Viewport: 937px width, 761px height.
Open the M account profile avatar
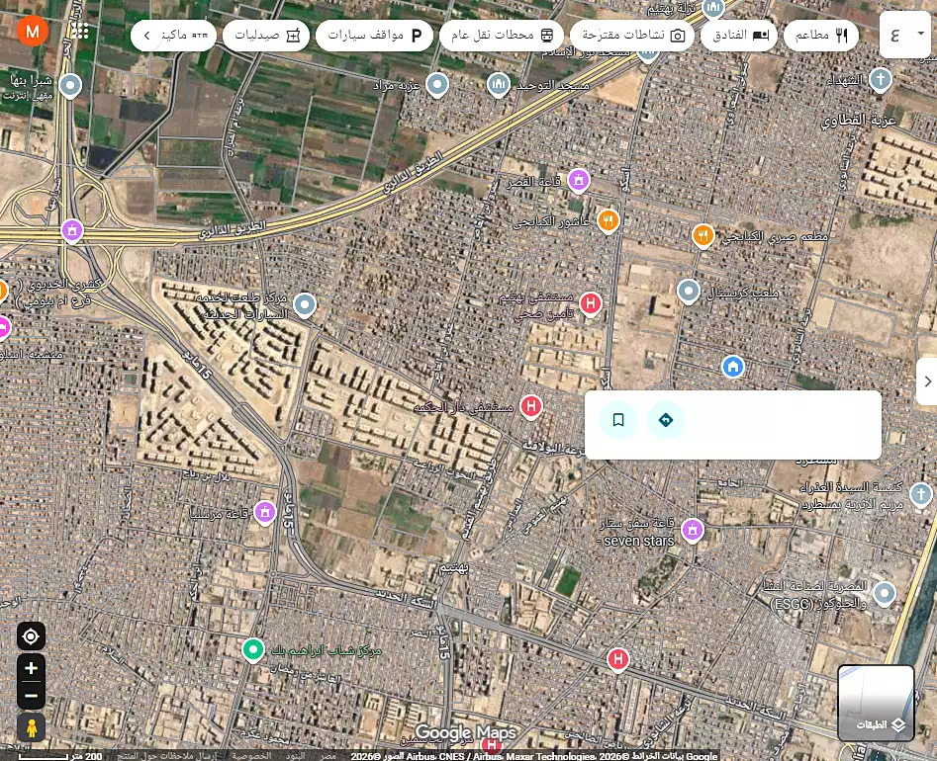[x=33, y=31]
